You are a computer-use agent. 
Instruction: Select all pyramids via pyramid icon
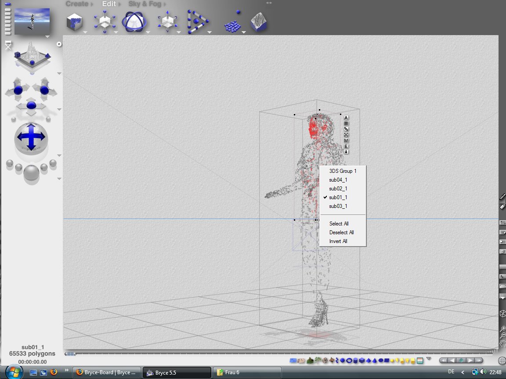[368, 361]
